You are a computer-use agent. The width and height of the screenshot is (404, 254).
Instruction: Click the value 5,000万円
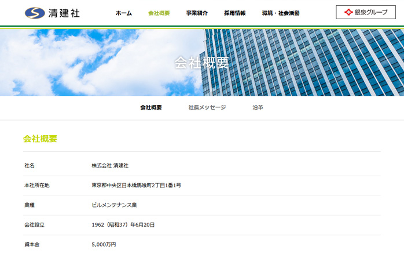tap(104, 245)
